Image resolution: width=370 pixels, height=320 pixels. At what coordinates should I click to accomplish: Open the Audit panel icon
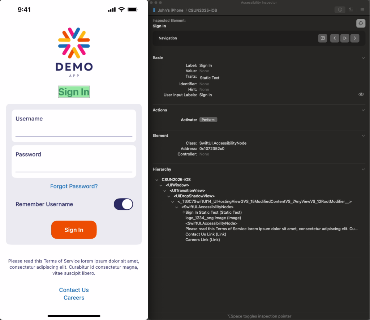pos(351,10)
